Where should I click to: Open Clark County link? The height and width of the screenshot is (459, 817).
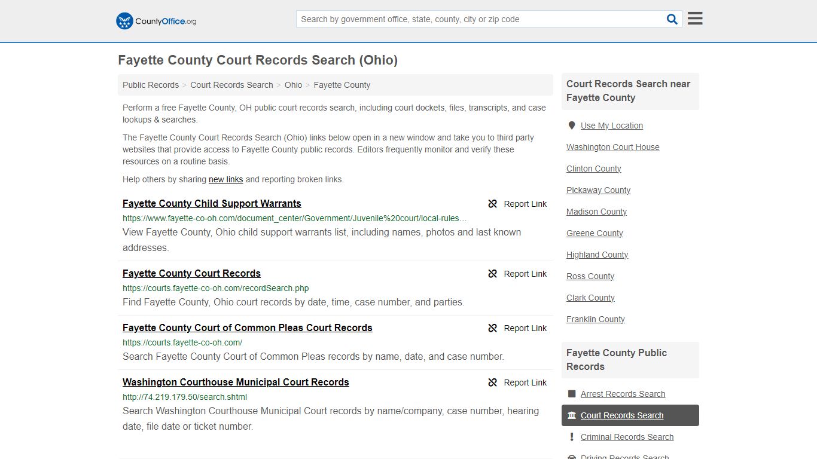point(590,298)
